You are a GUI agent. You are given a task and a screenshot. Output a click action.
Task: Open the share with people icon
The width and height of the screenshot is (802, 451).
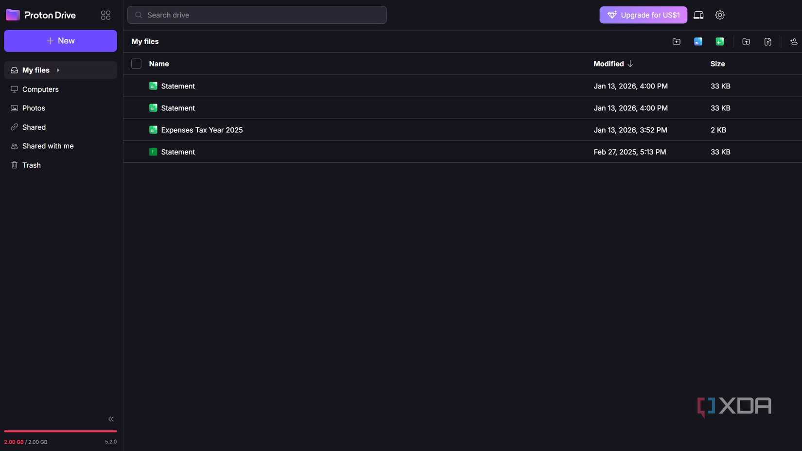pyautogui.click(x=793, y=42)
